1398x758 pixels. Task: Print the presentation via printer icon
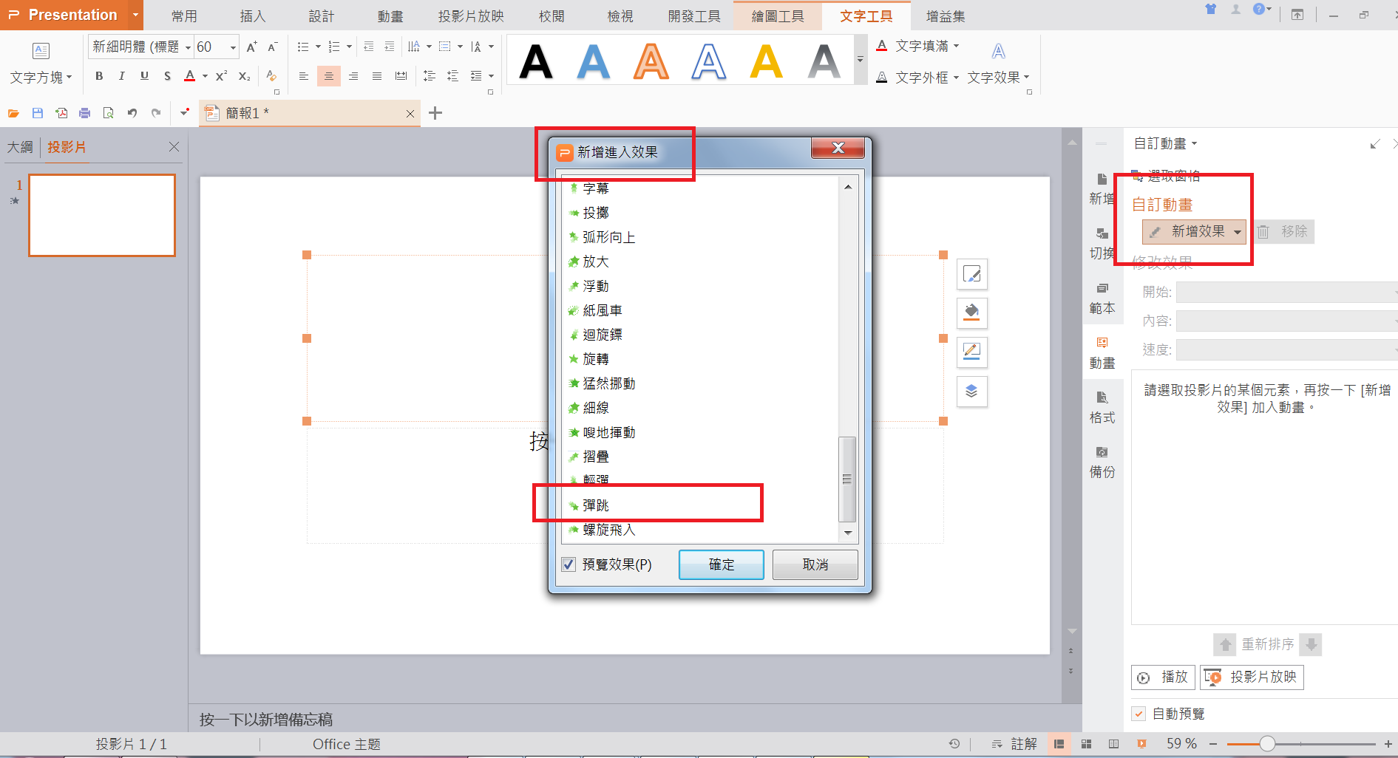[x=84, y=113]
